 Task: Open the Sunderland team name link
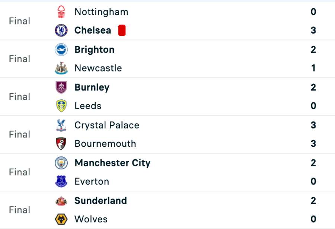pos(100,201)
